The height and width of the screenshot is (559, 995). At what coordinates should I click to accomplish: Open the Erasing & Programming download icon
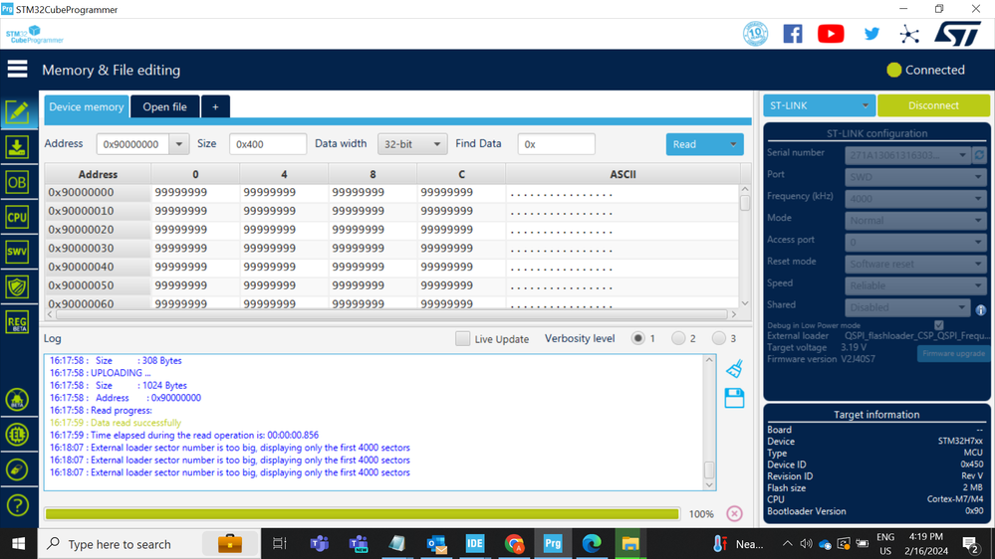point(17,147)
